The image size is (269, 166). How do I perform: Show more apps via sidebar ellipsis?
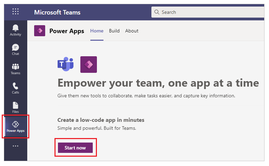coord(16,146)
